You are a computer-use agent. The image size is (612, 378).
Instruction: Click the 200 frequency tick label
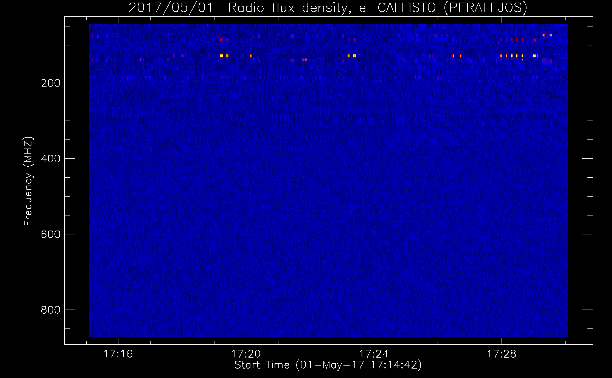tap(51, 83)
